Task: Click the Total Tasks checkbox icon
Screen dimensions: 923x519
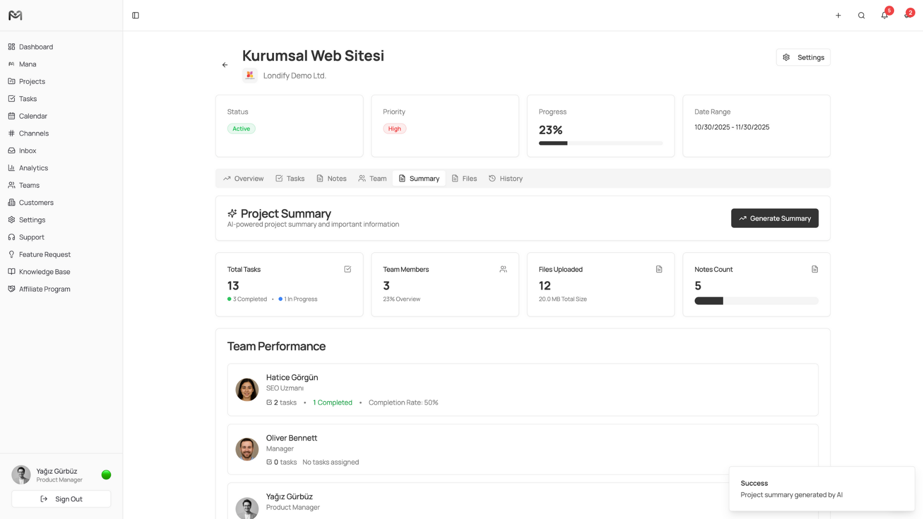Action: click(x=348, y=269)
